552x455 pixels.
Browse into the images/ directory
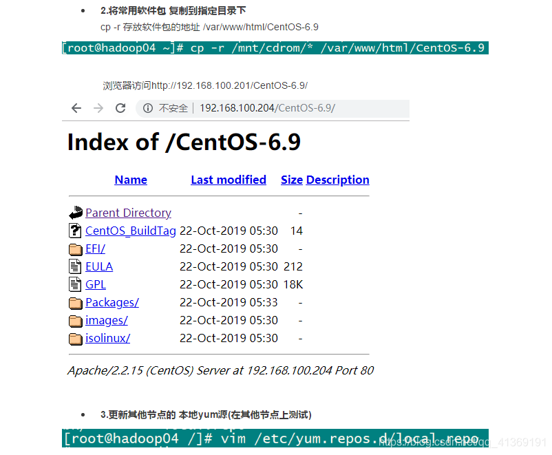click(107, 321)
